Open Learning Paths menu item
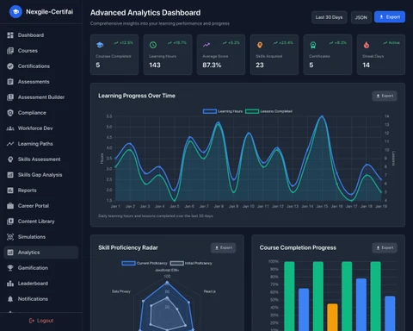The width and height of the screenshot is (413, 331). coord(41,144)
